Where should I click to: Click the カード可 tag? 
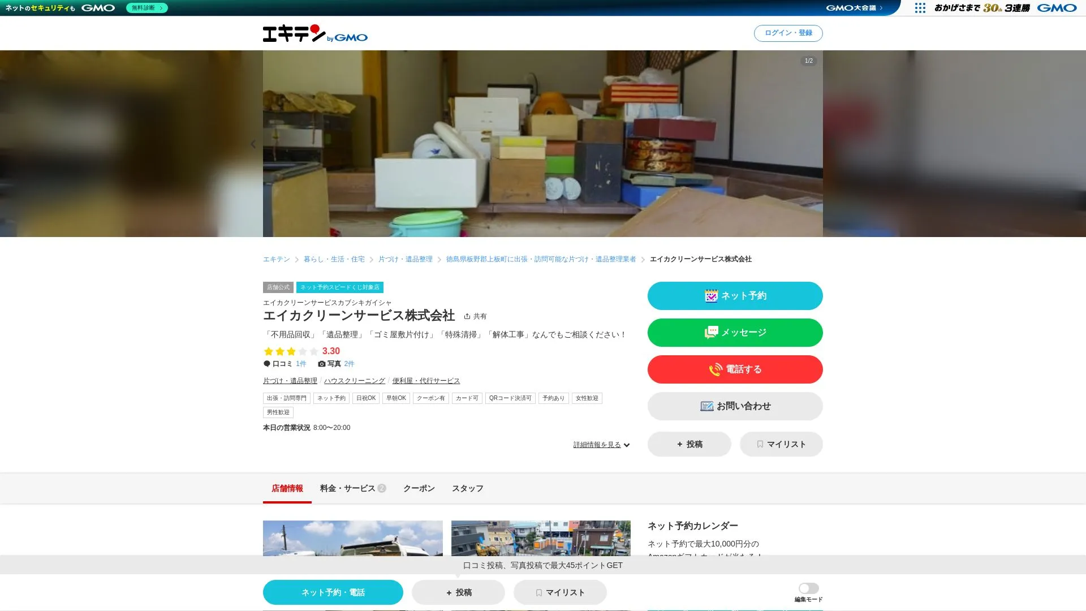point(467,398)
